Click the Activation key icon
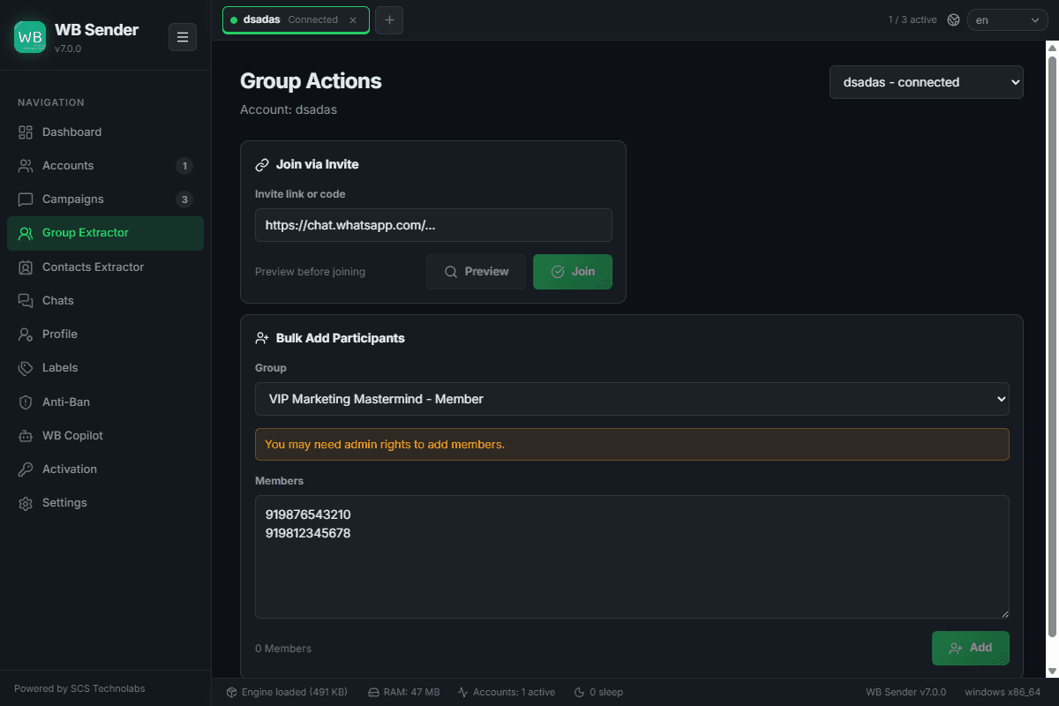This screenshot has width=1059, height=706. [26, 469]
